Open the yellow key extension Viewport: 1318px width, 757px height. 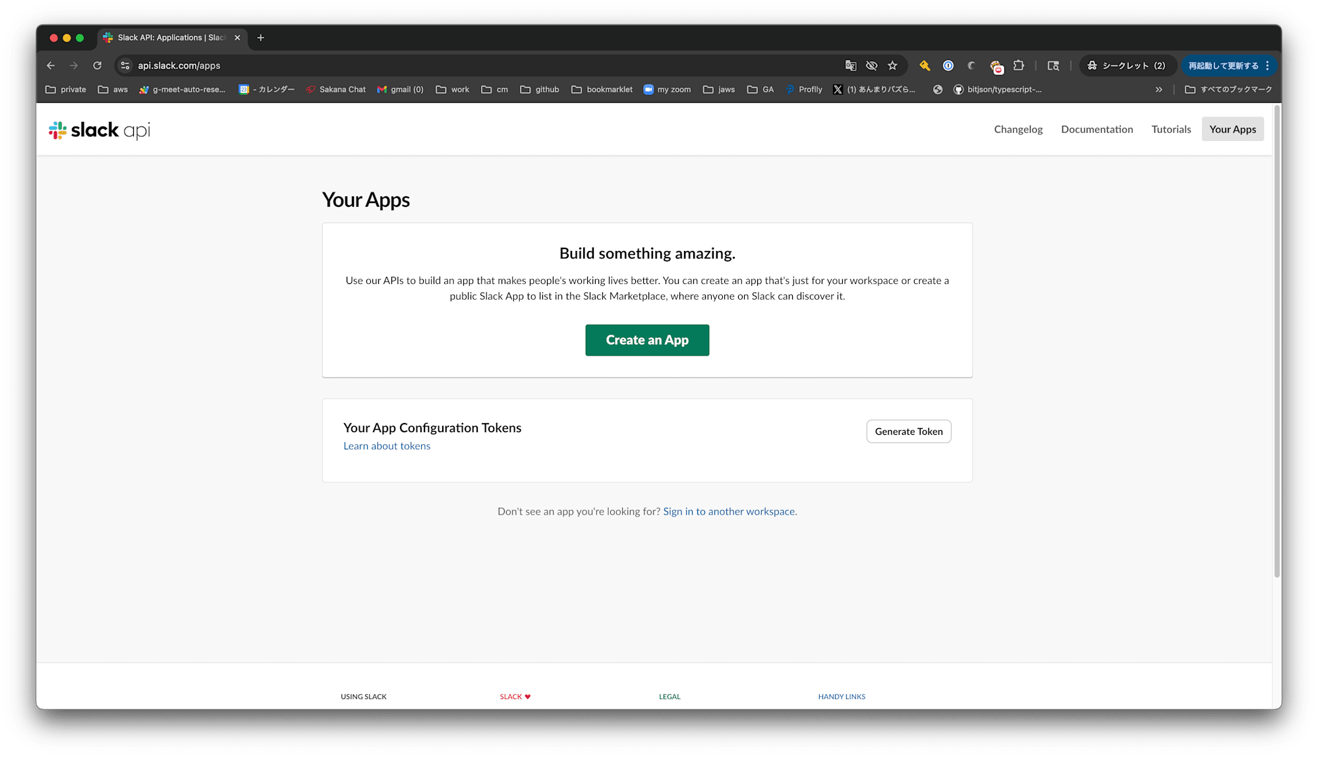point(925,65)
